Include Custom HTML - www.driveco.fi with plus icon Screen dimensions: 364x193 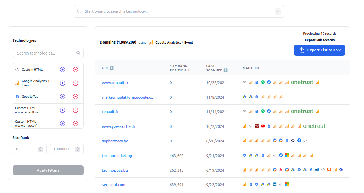coord(62,123)
